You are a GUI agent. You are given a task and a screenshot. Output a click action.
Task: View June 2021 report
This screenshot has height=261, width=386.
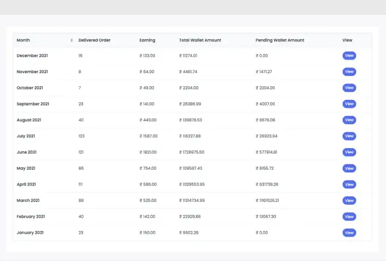[x=349, y=152]
